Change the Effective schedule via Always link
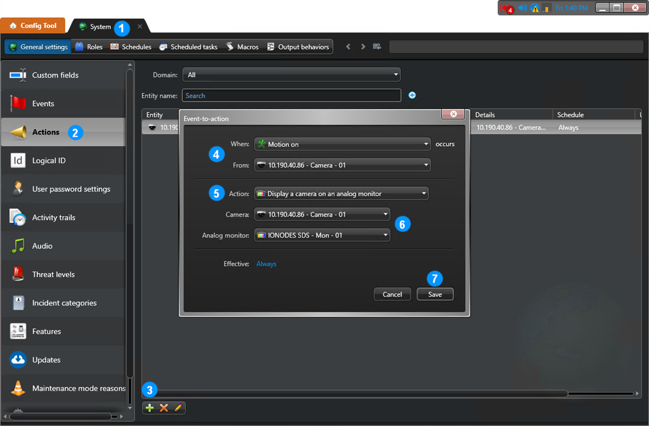The width and height of the screenshot is (649, 426). pos(266,262)
